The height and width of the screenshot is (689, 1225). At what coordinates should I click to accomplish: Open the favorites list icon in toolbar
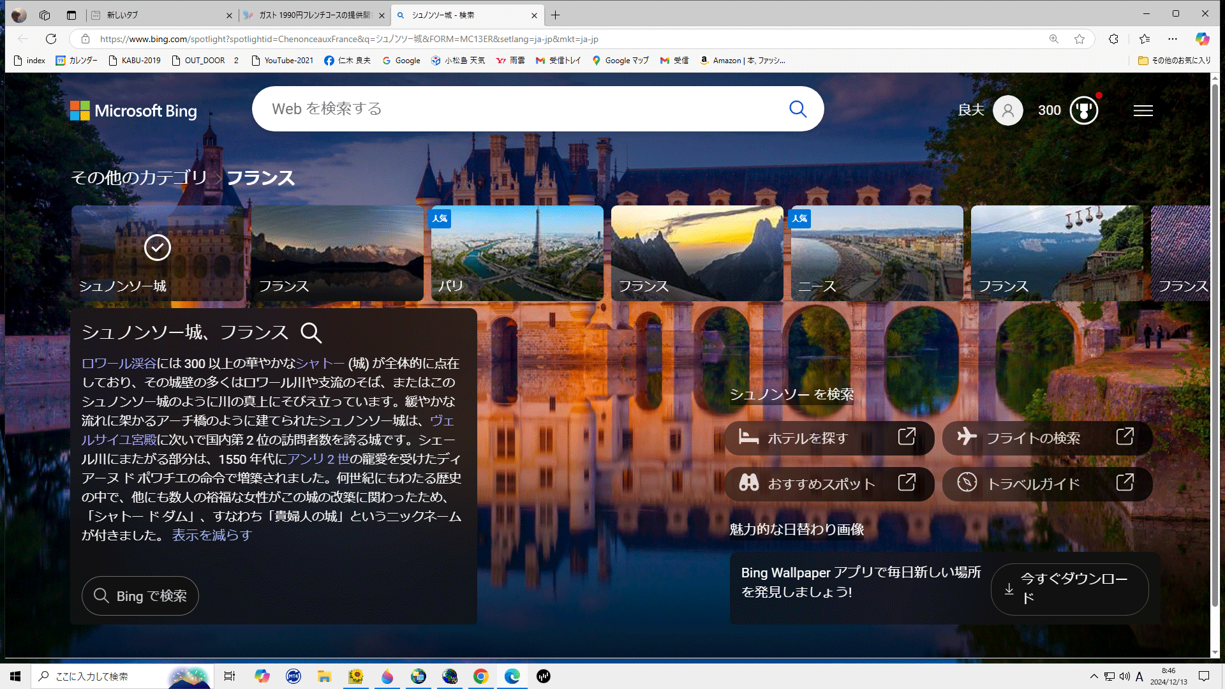1145,39
